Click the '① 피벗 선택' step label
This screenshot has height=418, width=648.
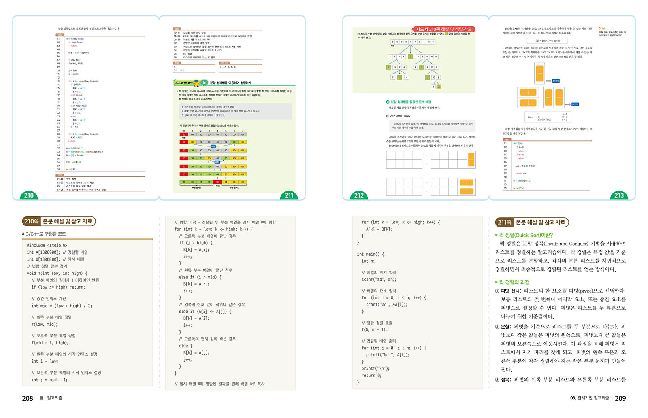[508, 291]
